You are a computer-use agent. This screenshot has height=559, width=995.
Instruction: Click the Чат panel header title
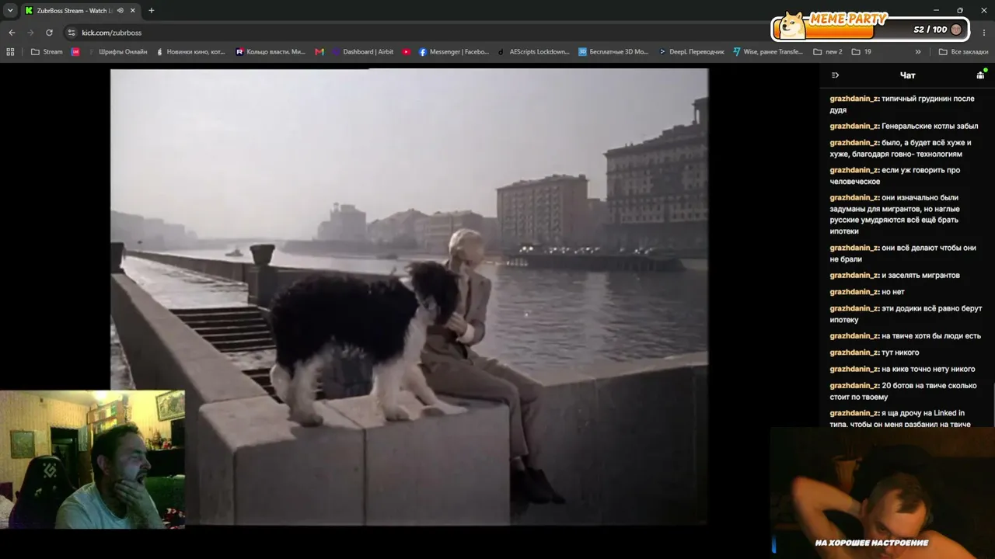(x=907, y=75)
